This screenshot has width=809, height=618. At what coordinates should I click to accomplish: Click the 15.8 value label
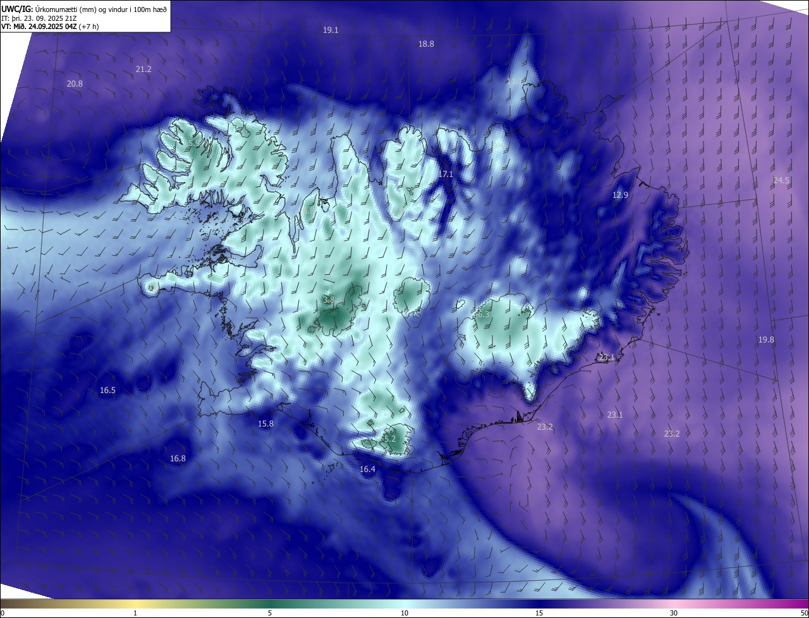[265, 424]
